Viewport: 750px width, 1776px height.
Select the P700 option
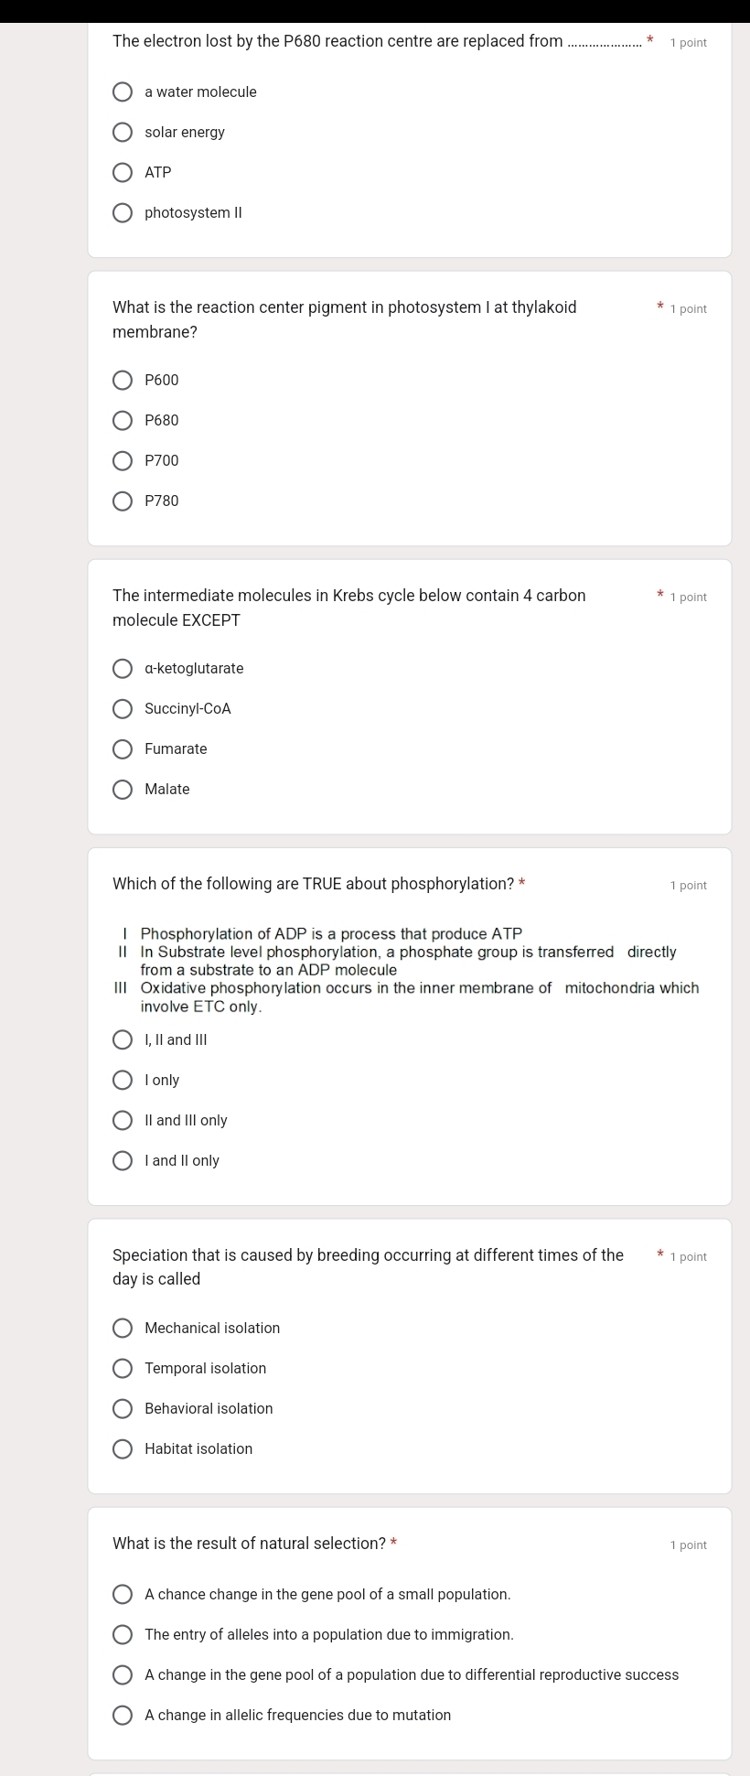click(123, 461)
